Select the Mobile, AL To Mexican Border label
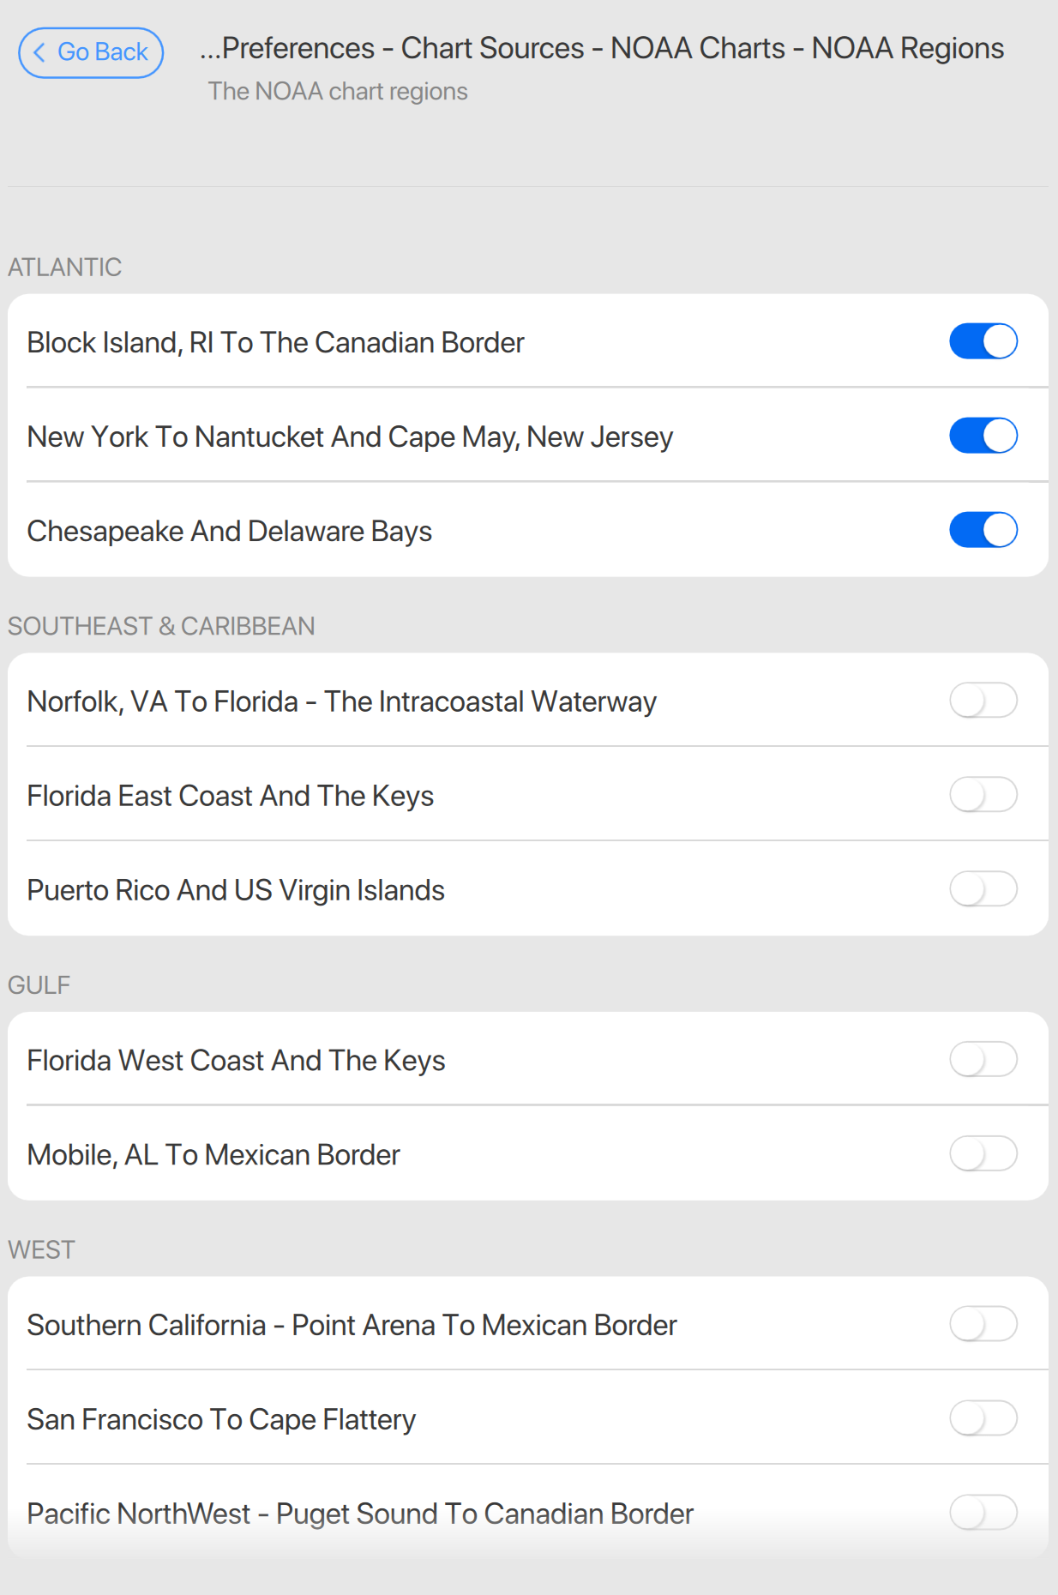This screenshot has height=1595, width=1058. click(x=213, y=1155)
